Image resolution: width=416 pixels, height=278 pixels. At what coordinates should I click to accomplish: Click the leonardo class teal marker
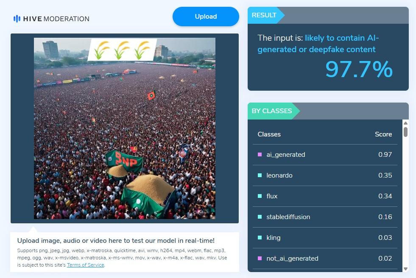point(260,175)
